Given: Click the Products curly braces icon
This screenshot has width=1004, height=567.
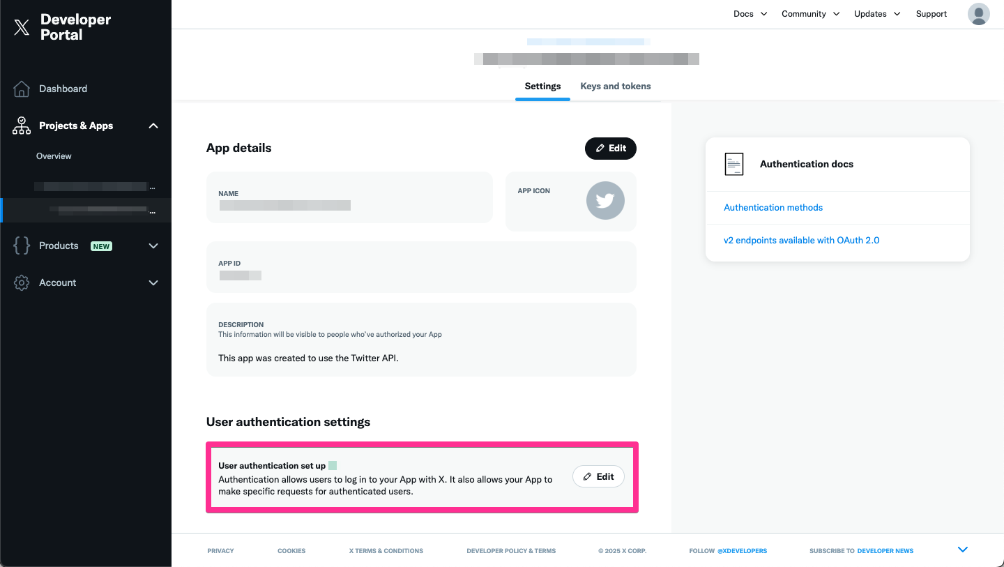Looking at the screenshot, I should pos(22,245).
